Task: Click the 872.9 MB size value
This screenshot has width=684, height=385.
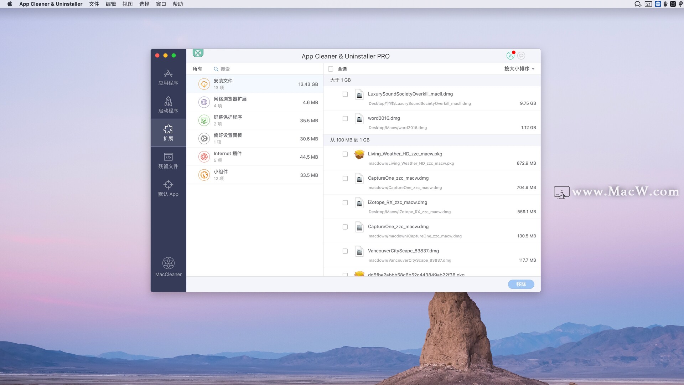Action: click(526, 163)
